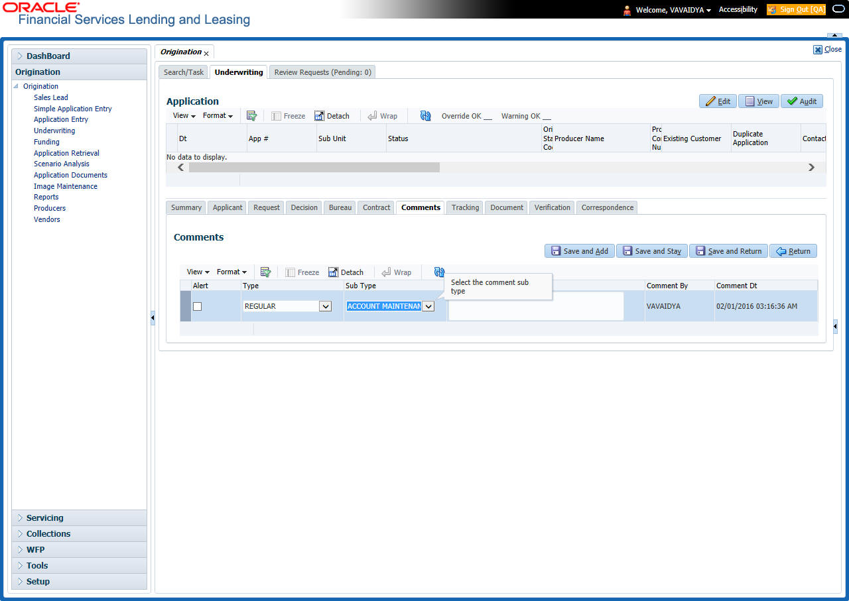Click the refresh icon in Comments toolbar
Image resolution: width=849 pixels, height=601 pixels.
(439, 272)
